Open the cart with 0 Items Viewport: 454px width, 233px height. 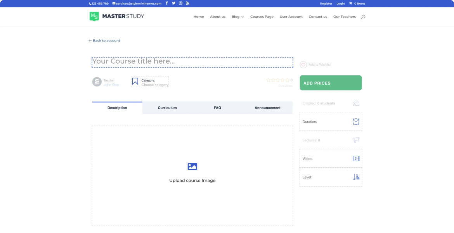point(357,3)
